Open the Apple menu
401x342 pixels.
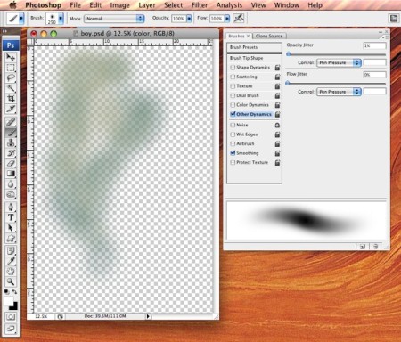[x=12, y=4]
